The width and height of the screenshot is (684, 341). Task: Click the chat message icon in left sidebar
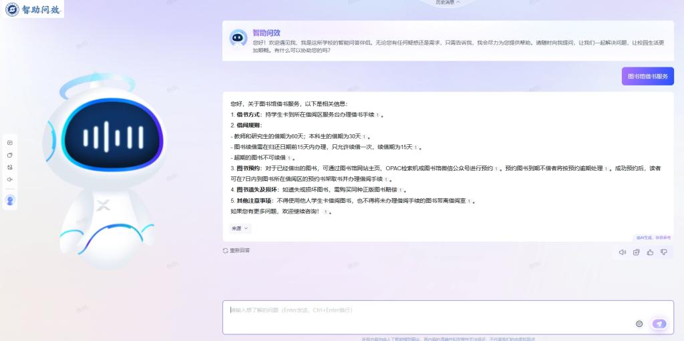[10, 143]
